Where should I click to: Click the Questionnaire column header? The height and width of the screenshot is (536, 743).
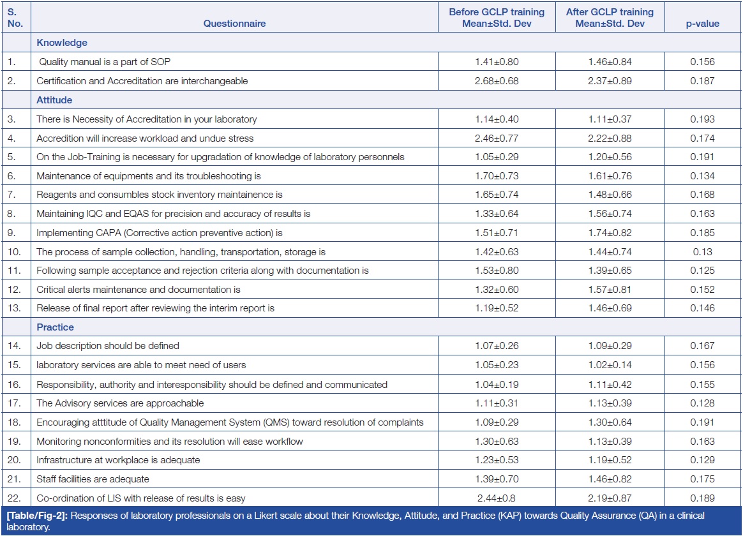(234, 24)
